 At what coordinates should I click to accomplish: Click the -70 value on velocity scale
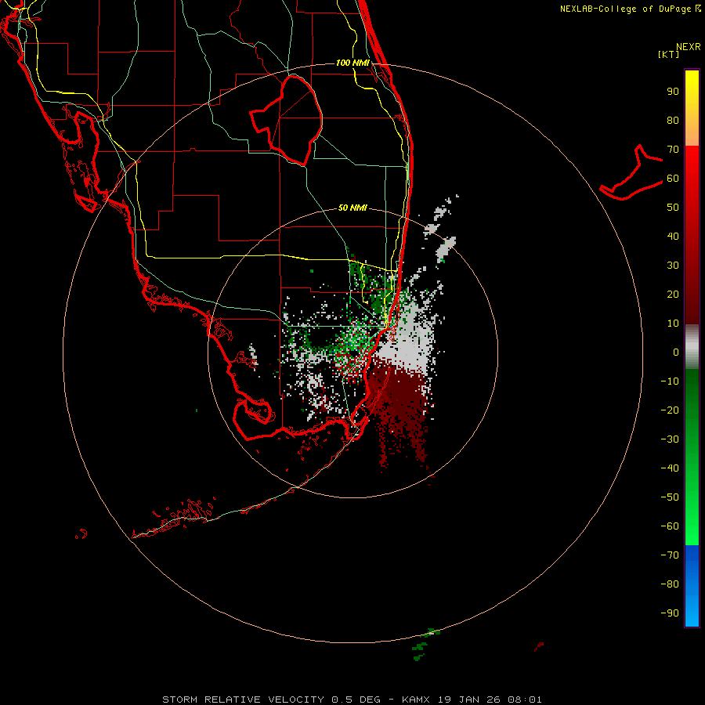[x=670, y=555]
